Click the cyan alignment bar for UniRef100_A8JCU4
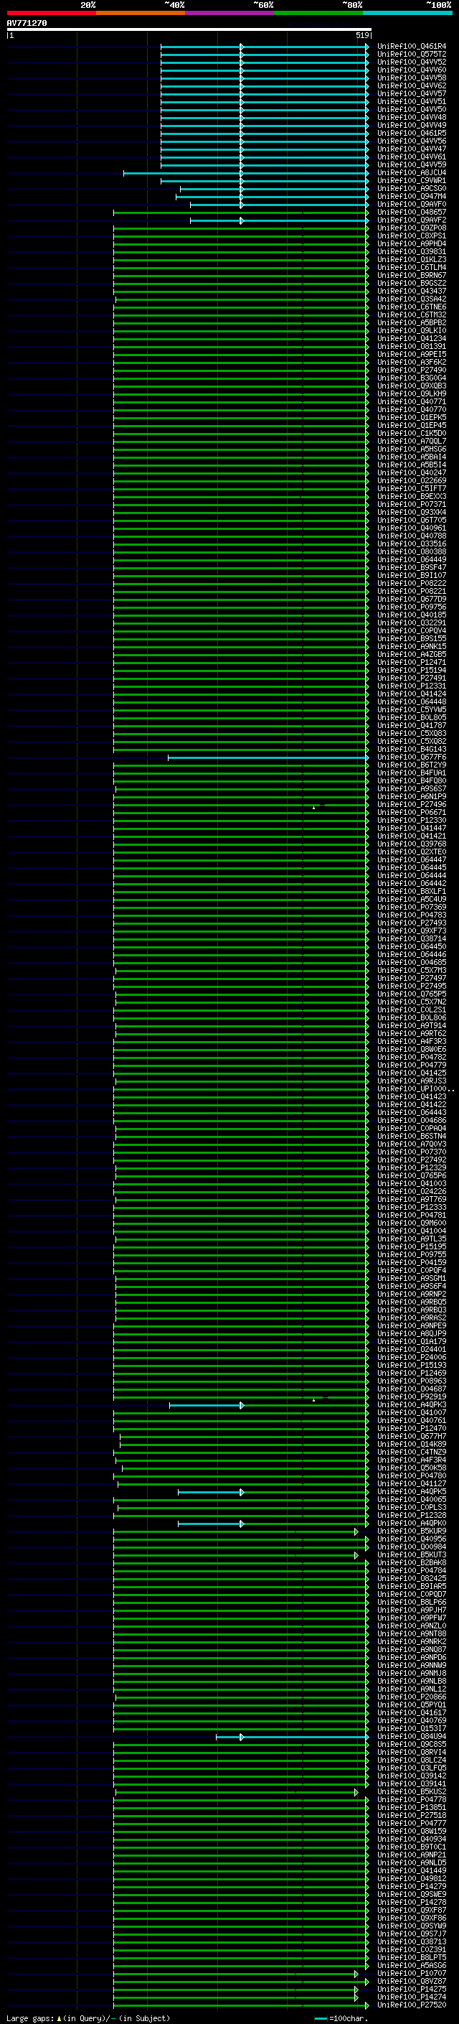459x2024 pixels. point(245,173)
